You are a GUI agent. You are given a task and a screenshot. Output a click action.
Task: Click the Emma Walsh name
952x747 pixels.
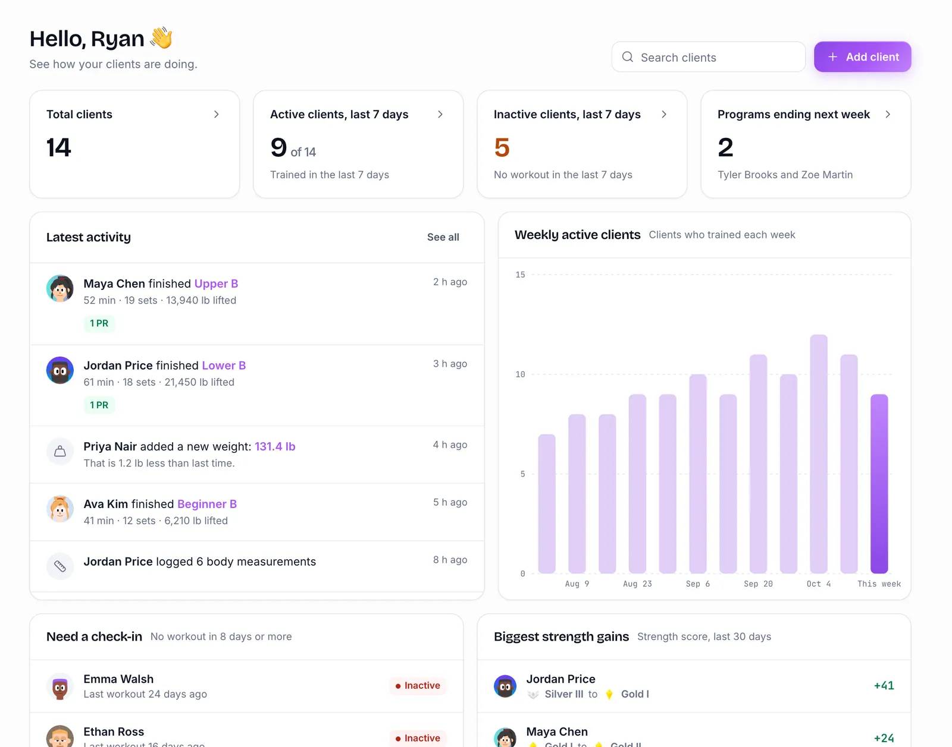tap(118, 679)
